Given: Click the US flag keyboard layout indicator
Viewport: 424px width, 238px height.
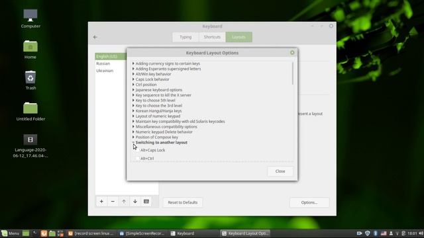Looking at the screenshot, I should (x=384, y=233).
